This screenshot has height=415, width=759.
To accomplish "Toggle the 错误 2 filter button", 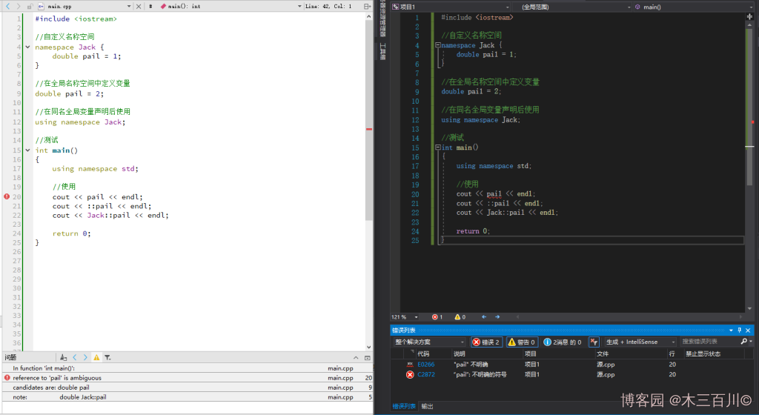I will coord(486,342).
